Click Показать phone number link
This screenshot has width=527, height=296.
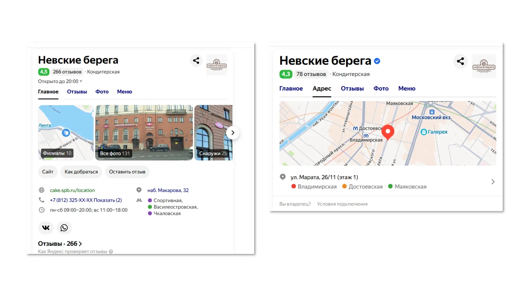click(104, 200)
